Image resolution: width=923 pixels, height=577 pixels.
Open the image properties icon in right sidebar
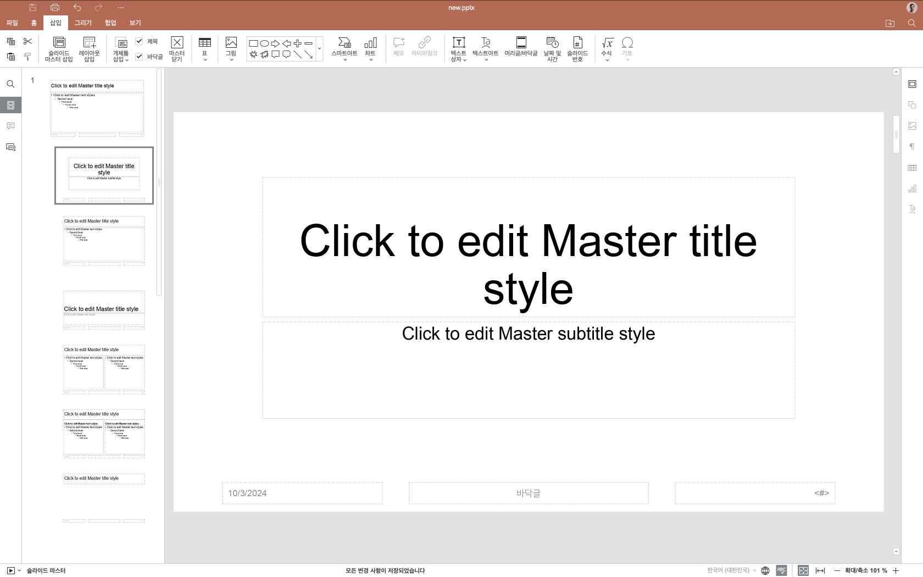[912, 126]
